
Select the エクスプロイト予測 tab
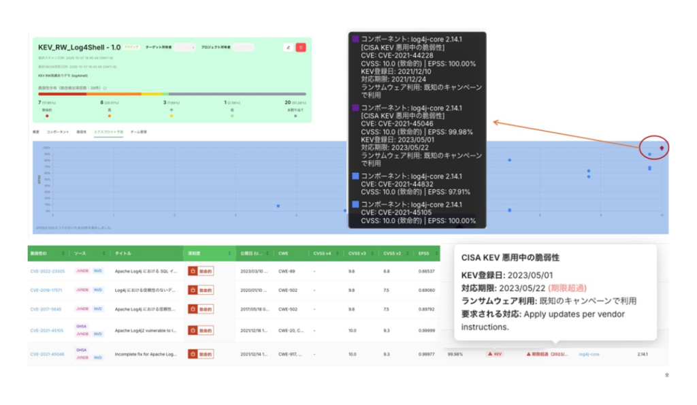[x=108, y=132]
